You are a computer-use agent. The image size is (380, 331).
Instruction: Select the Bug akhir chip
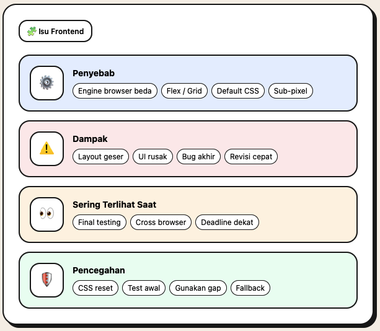(x=198, y=157)
